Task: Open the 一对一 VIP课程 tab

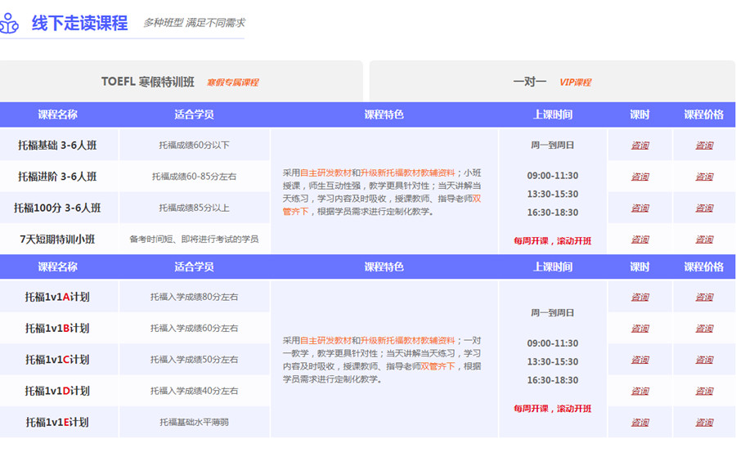Action: (x=552, y=82)
